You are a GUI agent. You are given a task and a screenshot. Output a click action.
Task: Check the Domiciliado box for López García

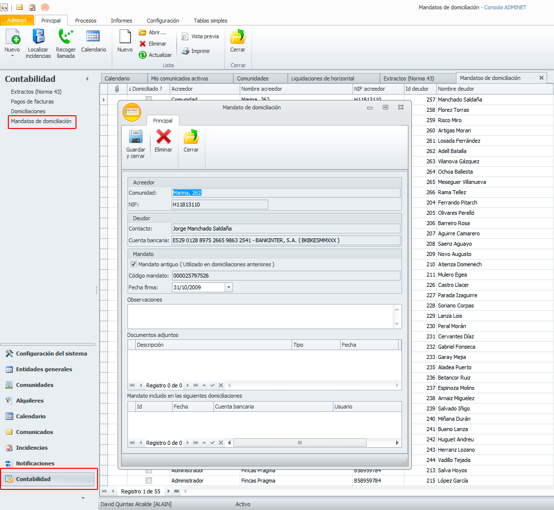click(x=149, y=481)
